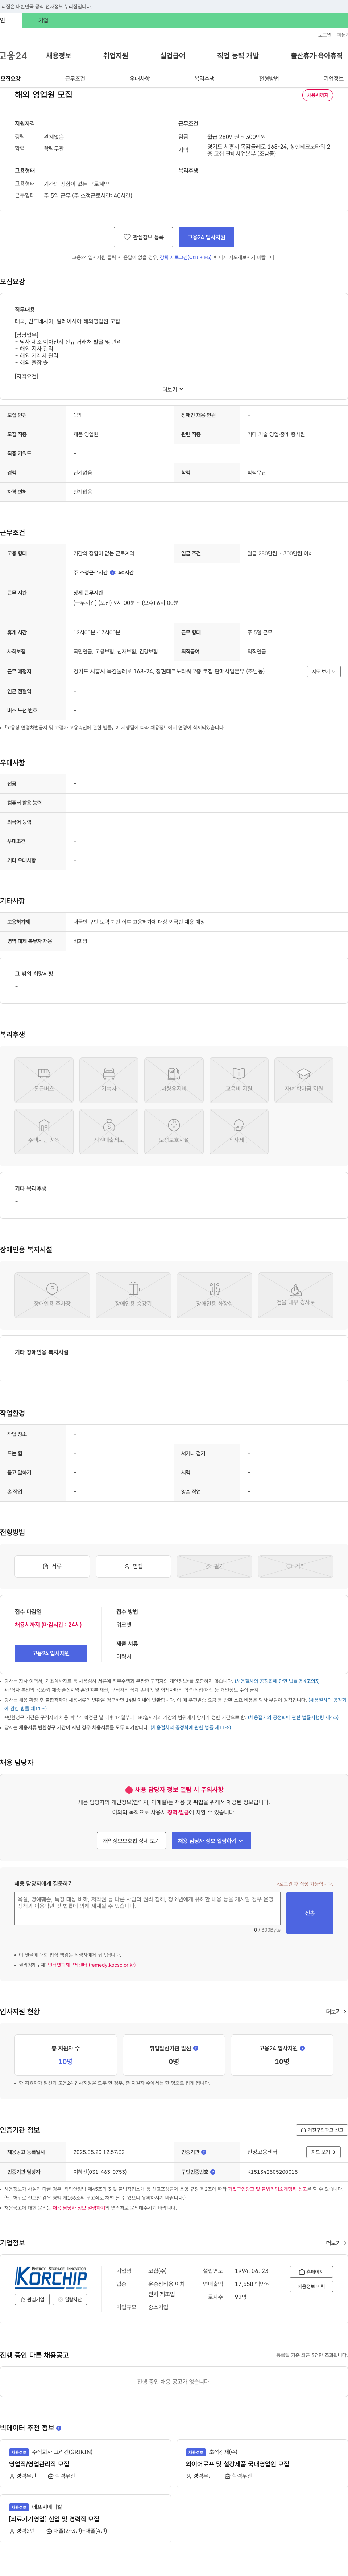Click the 기숙사 welfare icon
348x2576 pixels.
click(109, 1080)
